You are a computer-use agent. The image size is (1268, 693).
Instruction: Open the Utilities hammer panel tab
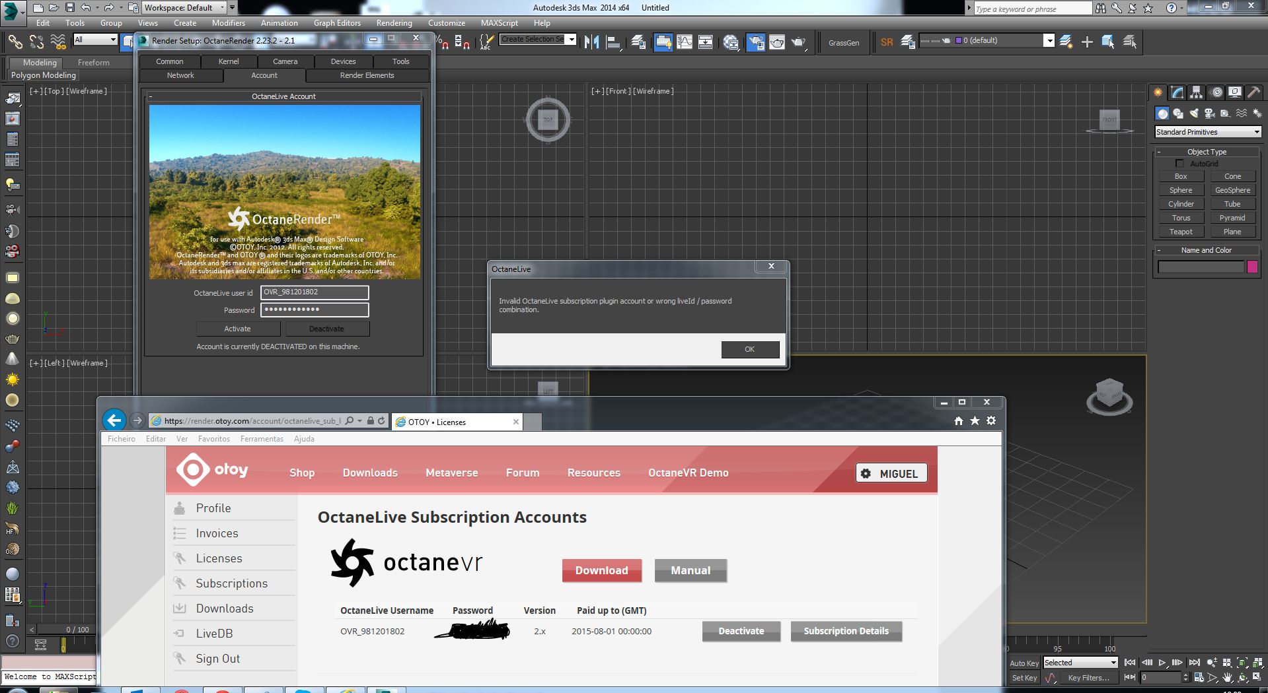point(1253,92)
